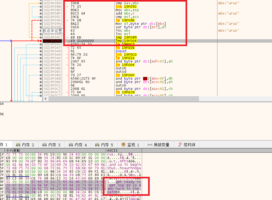272x200 pixels.
Task: Click the cmp esi,ecx instruction
Action: tap(127, 17)
